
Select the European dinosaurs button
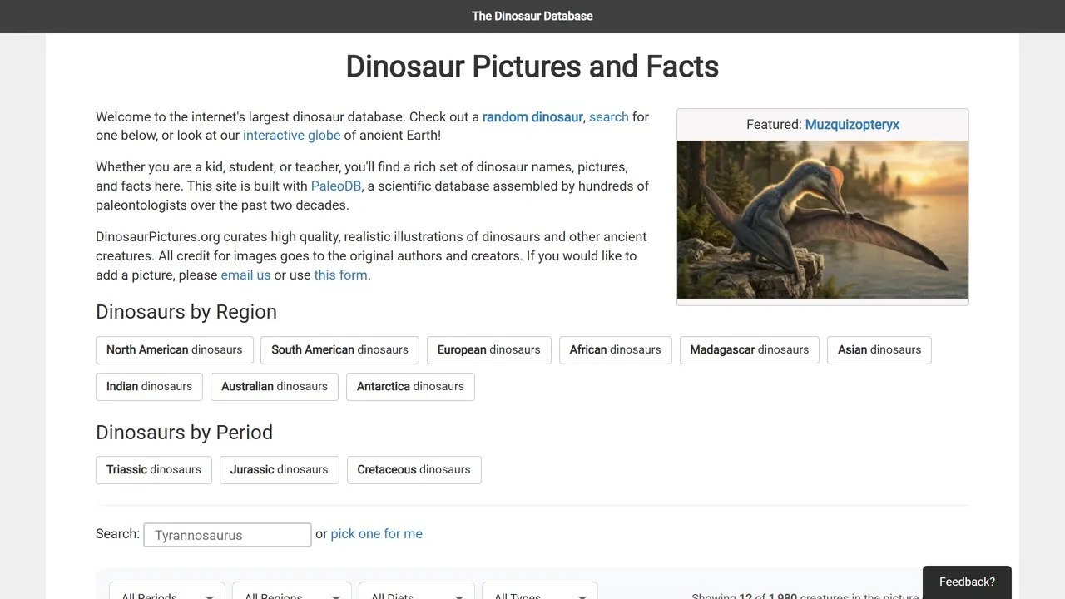(489, 349)
